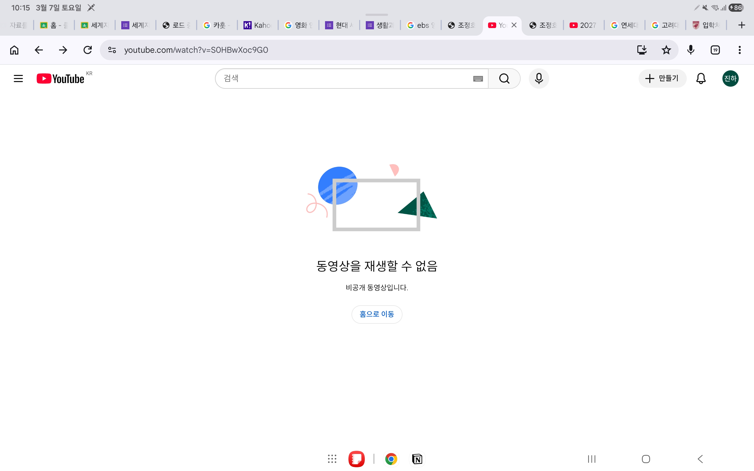Switch to the 2027 YouTube tab
The height and width of the screenshot is (471, 754).
[583, 25]
